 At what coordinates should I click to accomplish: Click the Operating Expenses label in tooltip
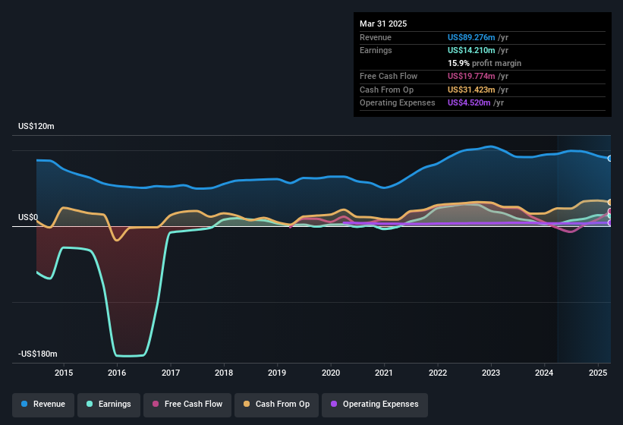398,103
